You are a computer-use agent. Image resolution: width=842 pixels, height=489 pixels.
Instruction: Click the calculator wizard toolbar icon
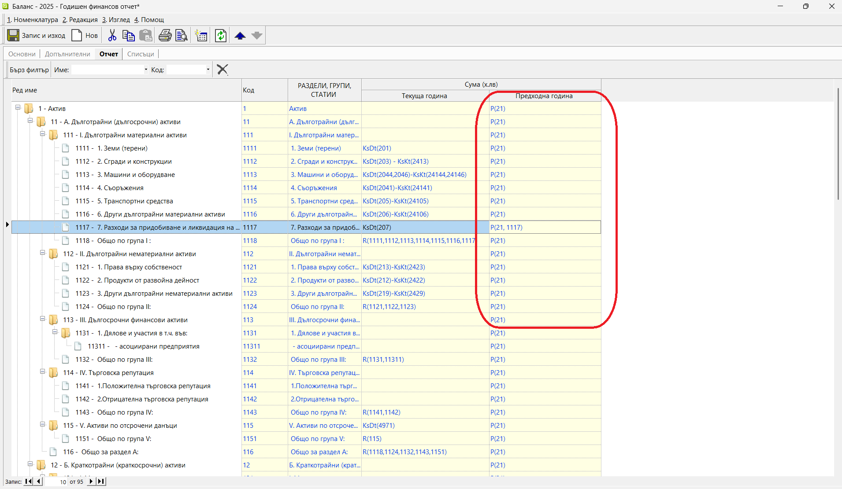click(201, 35)
